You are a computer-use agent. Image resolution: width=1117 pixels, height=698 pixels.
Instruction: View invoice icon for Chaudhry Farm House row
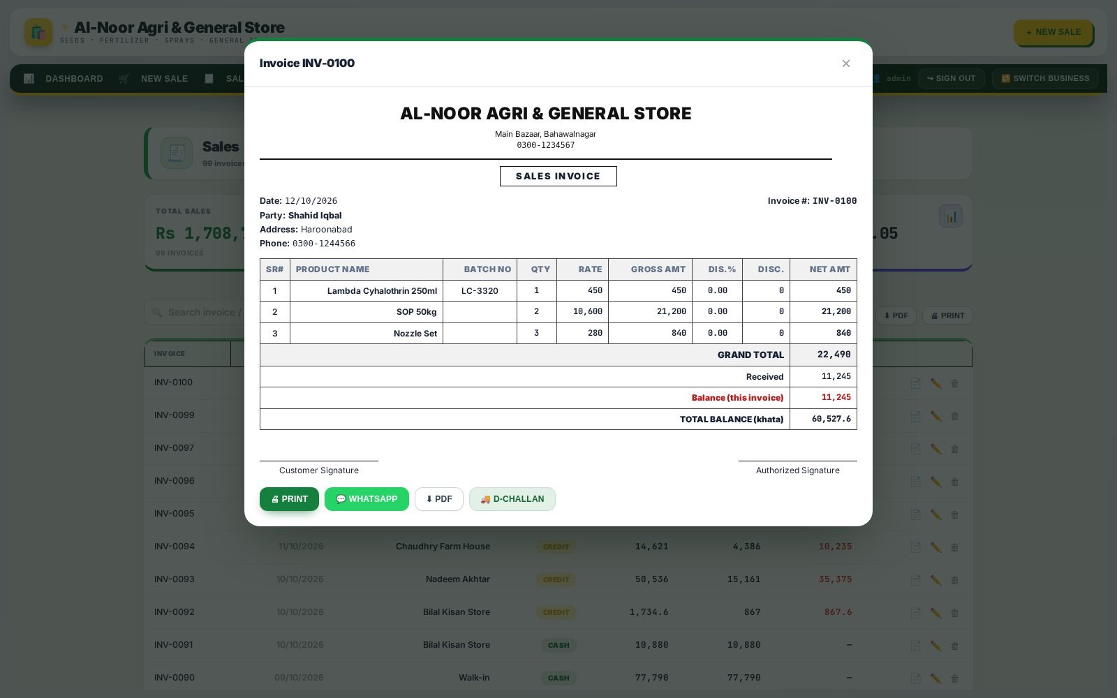tap(915, 547)
